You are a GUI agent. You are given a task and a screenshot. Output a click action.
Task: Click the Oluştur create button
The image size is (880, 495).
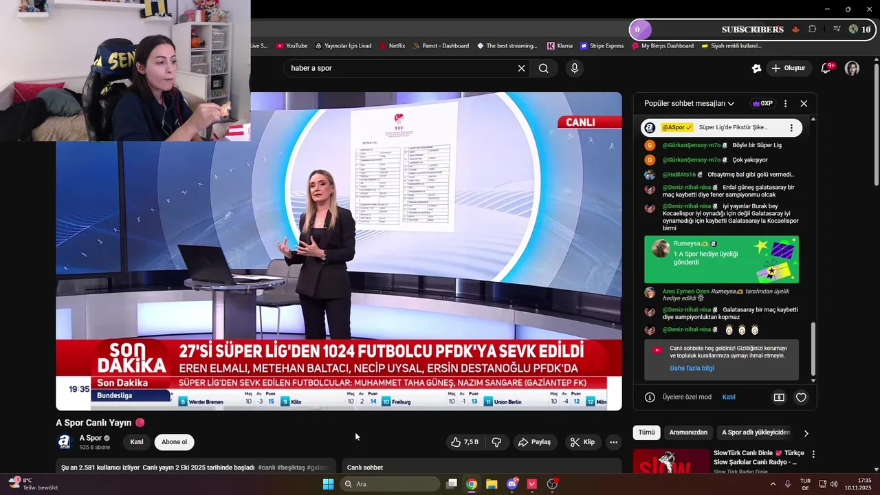click(x=788, y=68)
